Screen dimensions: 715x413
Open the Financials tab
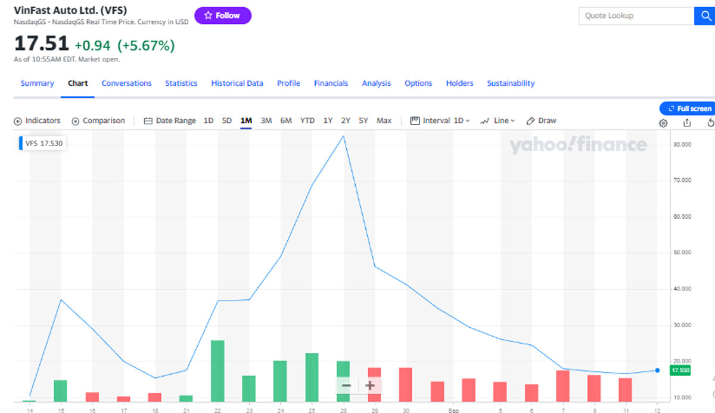pyautogui.click(x=331, y=83)
